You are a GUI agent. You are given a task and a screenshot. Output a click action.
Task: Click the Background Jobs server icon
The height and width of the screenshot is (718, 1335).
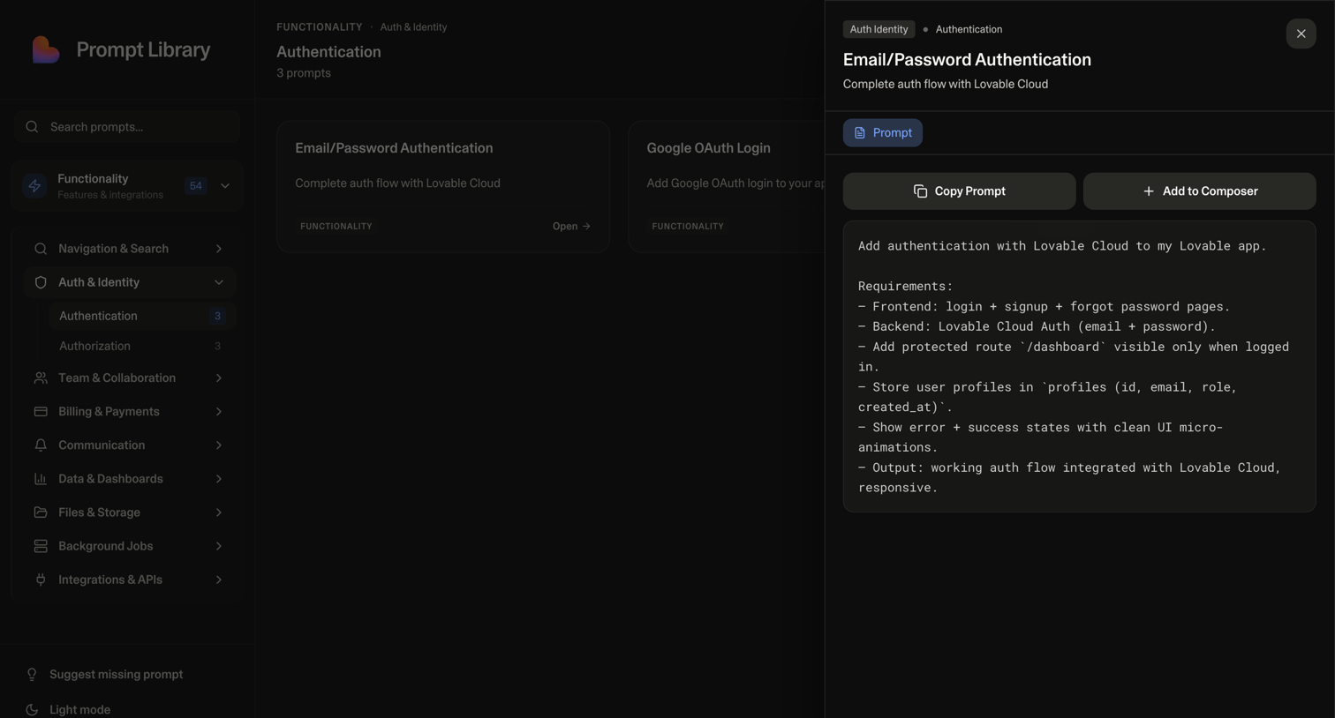click(41, 546)
